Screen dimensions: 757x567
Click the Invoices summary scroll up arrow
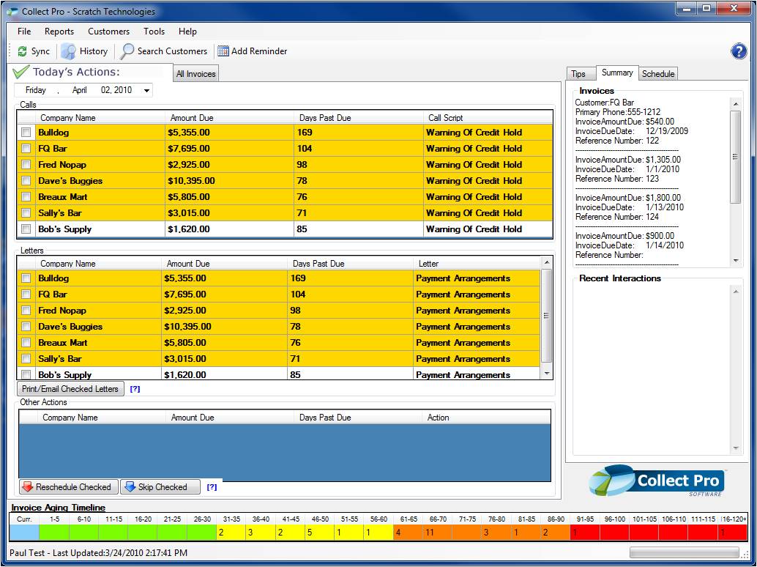click(x=736, y=104)
